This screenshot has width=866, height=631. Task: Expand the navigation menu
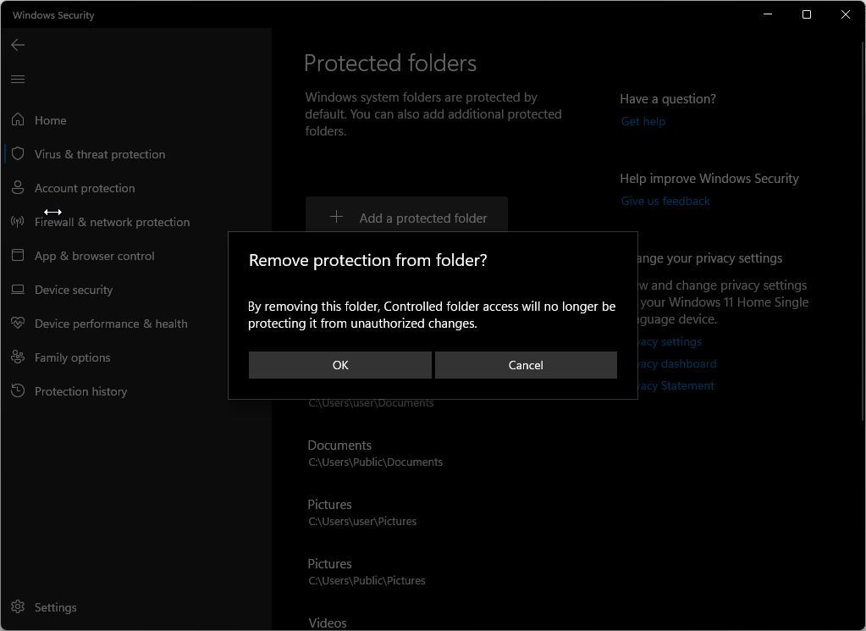pyautogui.click(x=18, y=79)
